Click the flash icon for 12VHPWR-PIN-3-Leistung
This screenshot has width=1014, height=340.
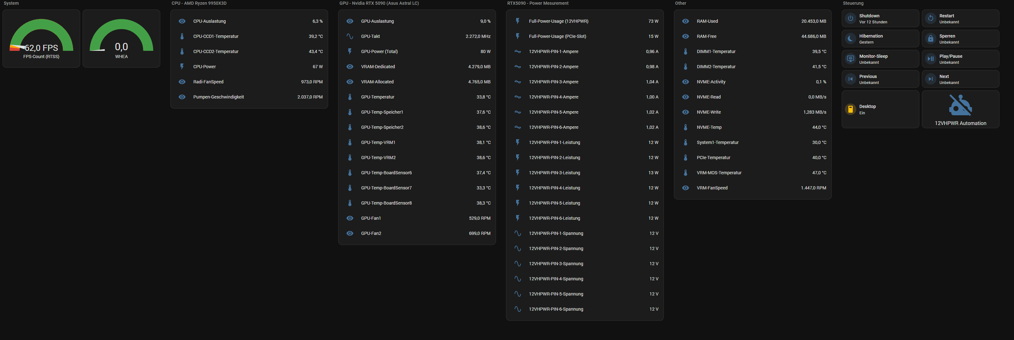[518, 173]
